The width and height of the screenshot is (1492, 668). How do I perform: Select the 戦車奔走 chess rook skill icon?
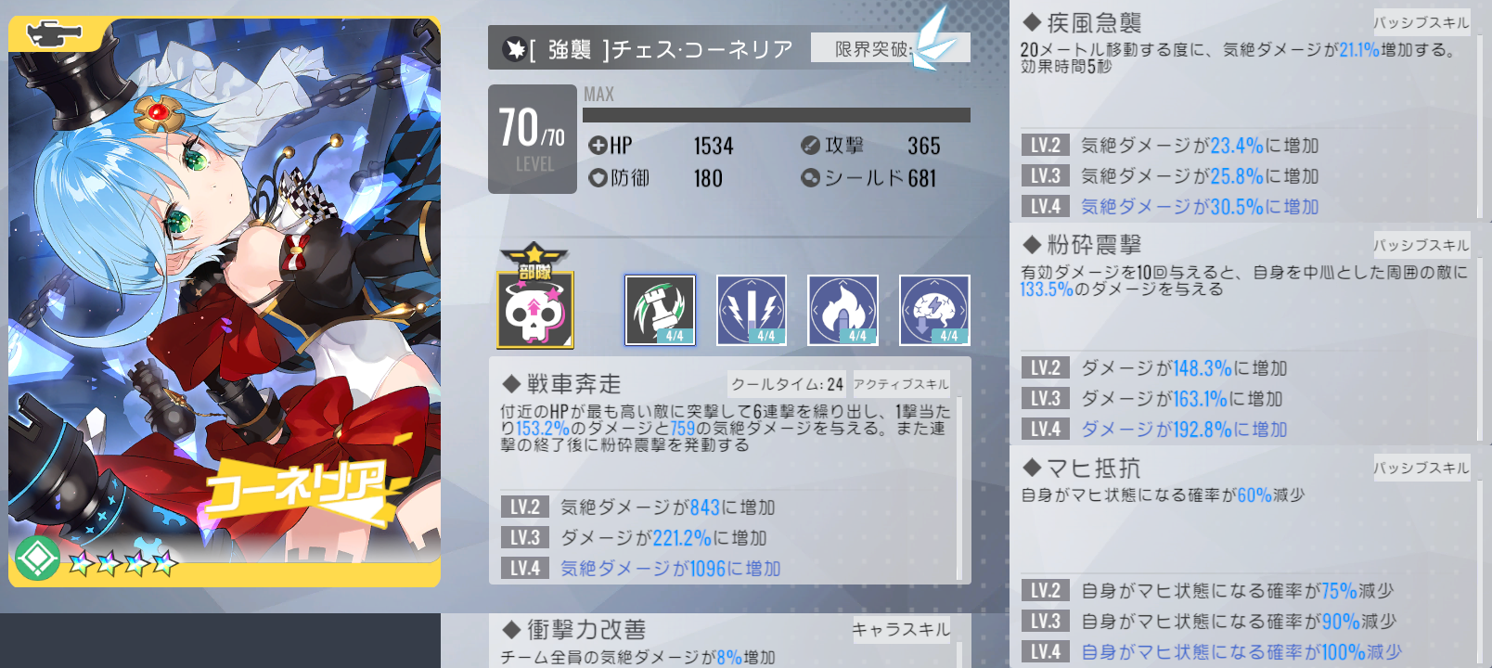[660, 310]
